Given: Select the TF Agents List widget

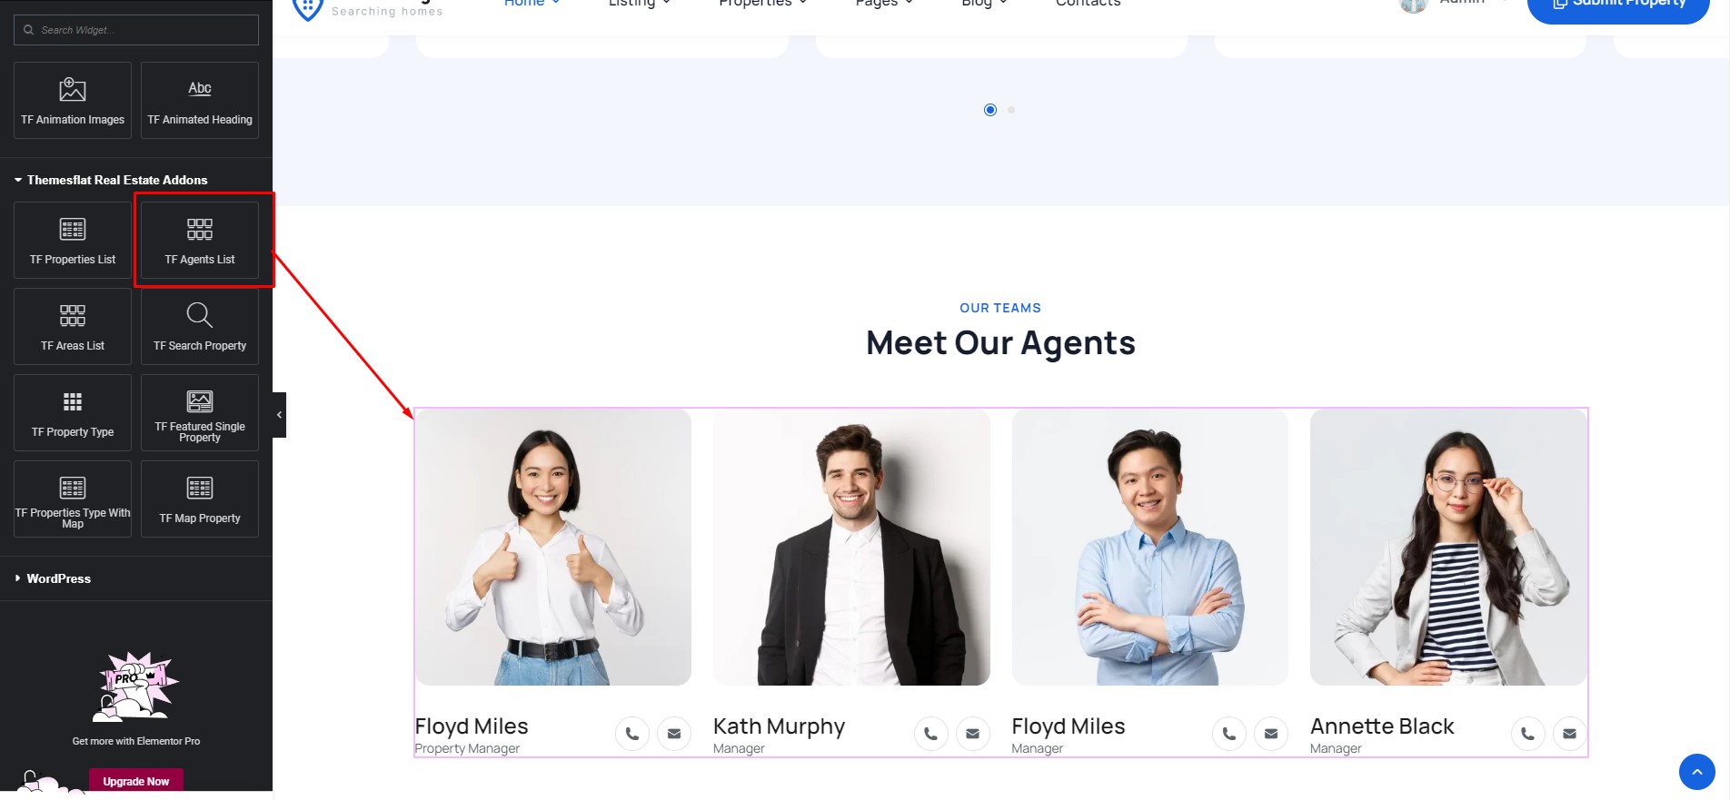Looking at the screenshot, I should click(200, 240).
